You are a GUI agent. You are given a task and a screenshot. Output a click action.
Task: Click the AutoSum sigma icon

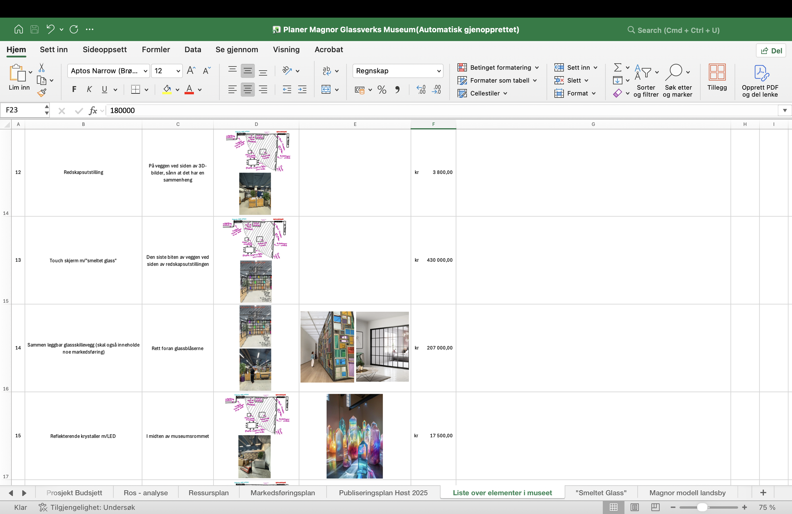coord(617,67)
